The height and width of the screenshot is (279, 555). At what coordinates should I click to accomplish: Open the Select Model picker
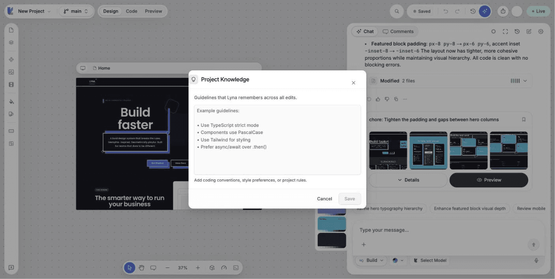click(x=430, y=260)
